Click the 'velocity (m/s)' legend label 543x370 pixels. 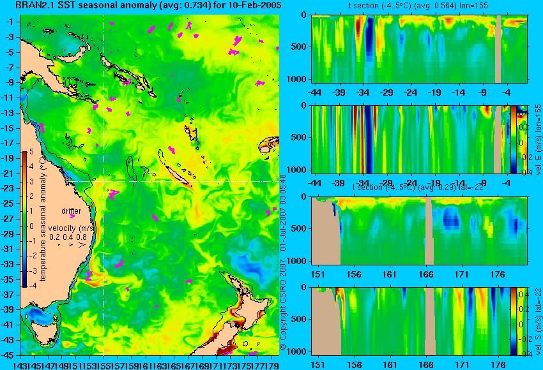coord(72,228)
